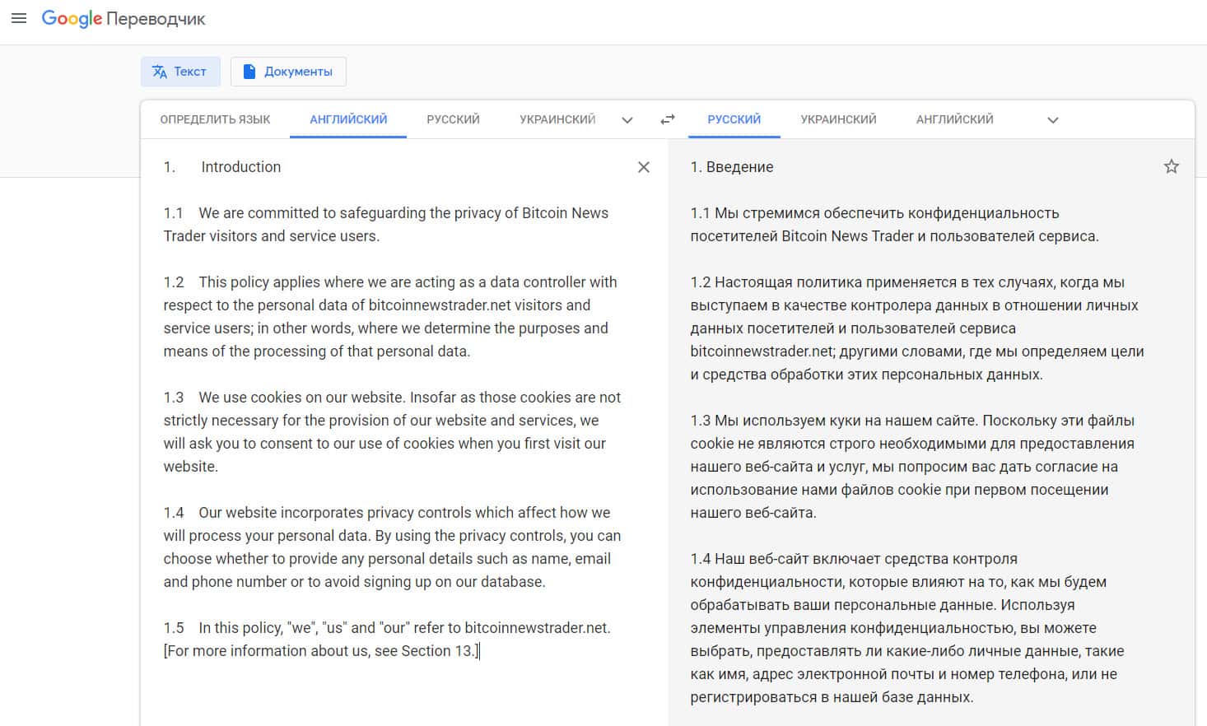Select АНГЛИЙСКИЙ as source language
The width and height of the screenshot is (1207, 726).
(x=348, y=119)
